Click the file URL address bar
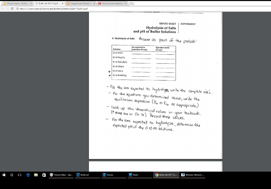The height and width of the screenshot is (189, 271). (79, 8)
